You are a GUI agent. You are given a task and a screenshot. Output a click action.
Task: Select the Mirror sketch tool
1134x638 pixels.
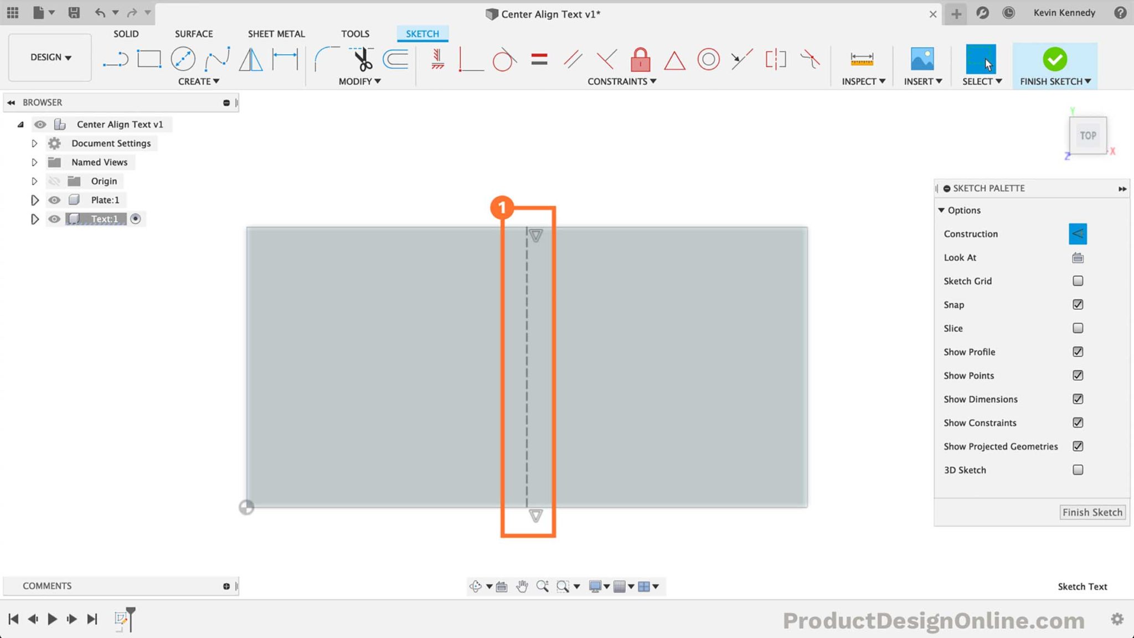[252, 61]
